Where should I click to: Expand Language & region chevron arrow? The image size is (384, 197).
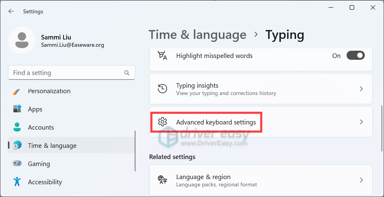pos(361,180)
